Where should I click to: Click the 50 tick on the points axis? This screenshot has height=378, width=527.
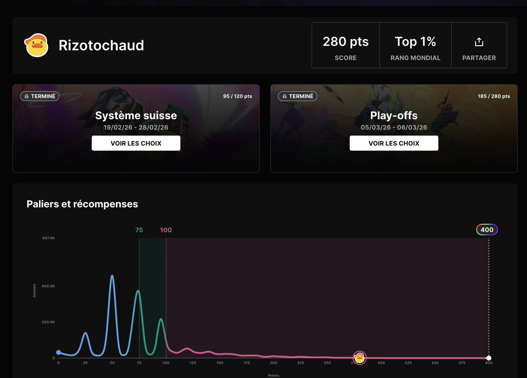[x=112, y=363]
